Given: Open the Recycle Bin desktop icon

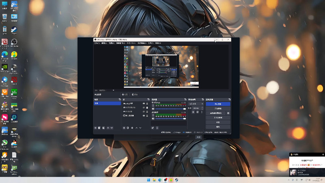Looking at the screenshot, I should pyautogui.click(x=4, y=18).
